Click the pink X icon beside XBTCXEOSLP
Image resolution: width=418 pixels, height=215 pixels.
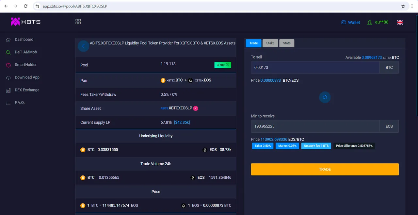196,108
